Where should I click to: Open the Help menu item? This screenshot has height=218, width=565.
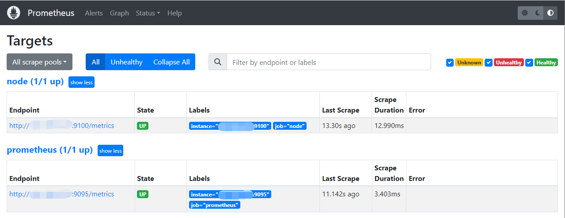174,13
